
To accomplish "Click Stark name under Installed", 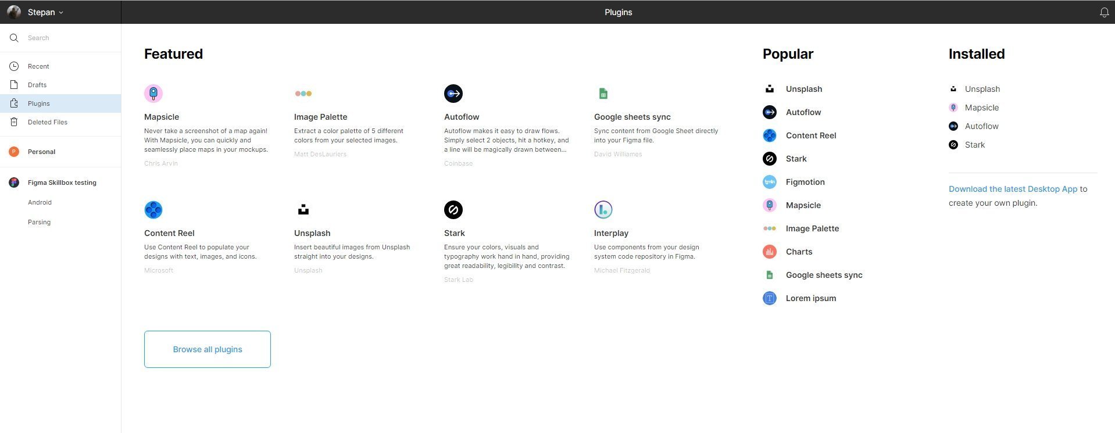I will (x=975, y=145).
